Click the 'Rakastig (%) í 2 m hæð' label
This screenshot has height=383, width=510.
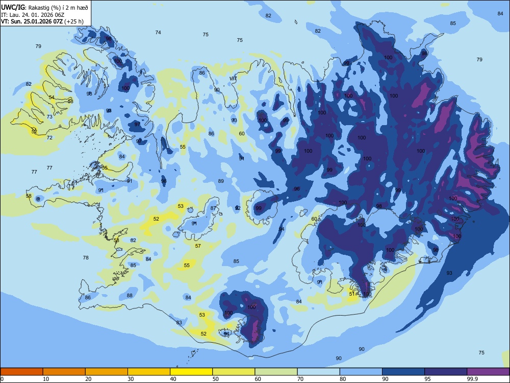point(57,8)
